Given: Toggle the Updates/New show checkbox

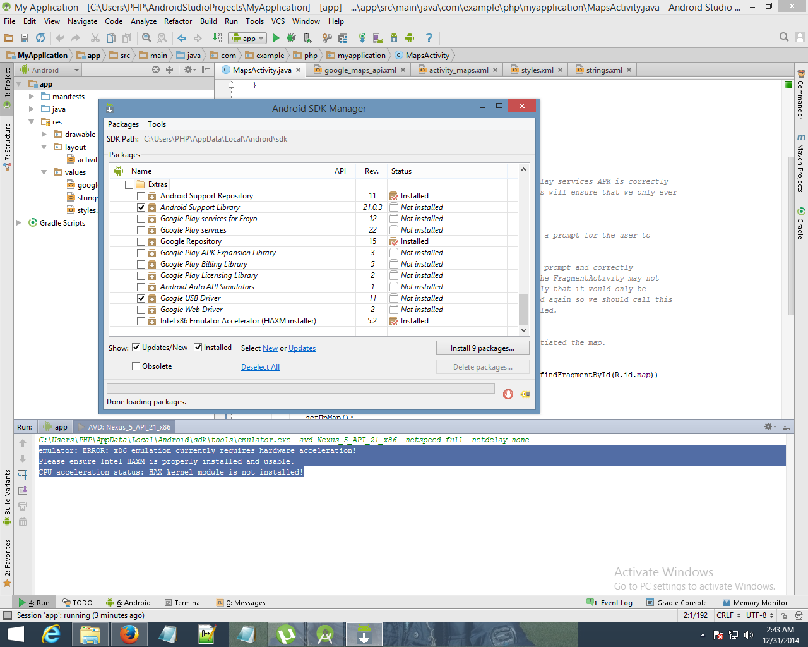Looking at the screenshot, I should click(x=136, y=348).
